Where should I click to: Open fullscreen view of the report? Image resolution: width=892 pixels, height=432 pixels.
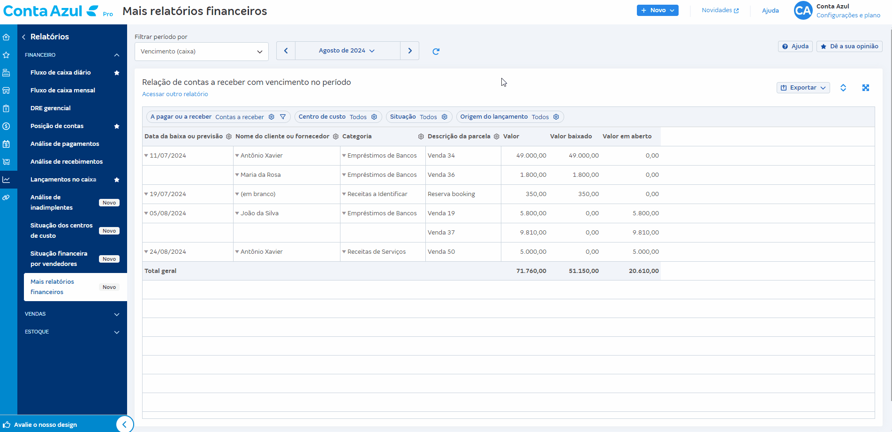865,88
